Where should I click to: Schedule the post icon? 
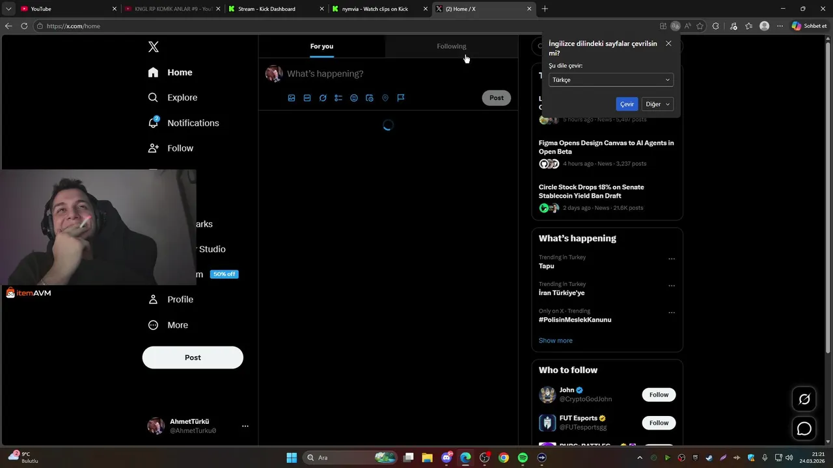370,98
